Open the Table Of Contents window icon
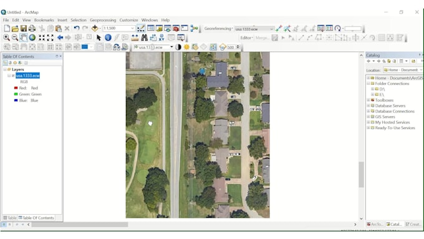 (151, 28)
